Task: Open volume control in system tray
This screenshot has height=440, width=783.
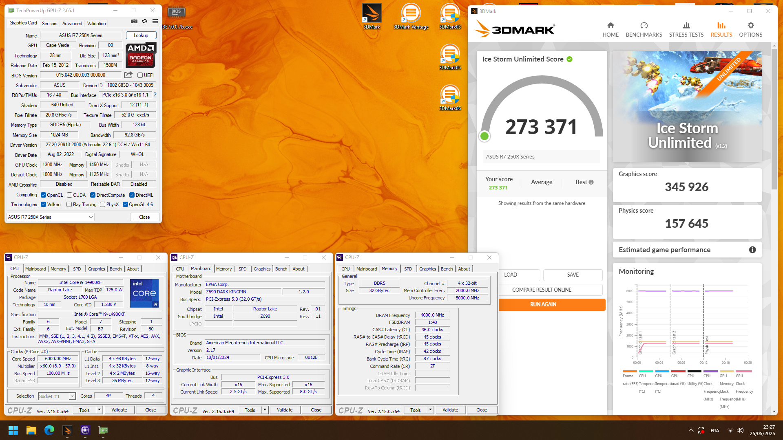Action: [740, 431]
